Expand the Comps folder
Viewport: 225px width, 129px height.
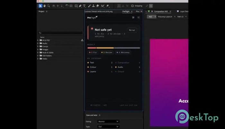click(38, 46)
